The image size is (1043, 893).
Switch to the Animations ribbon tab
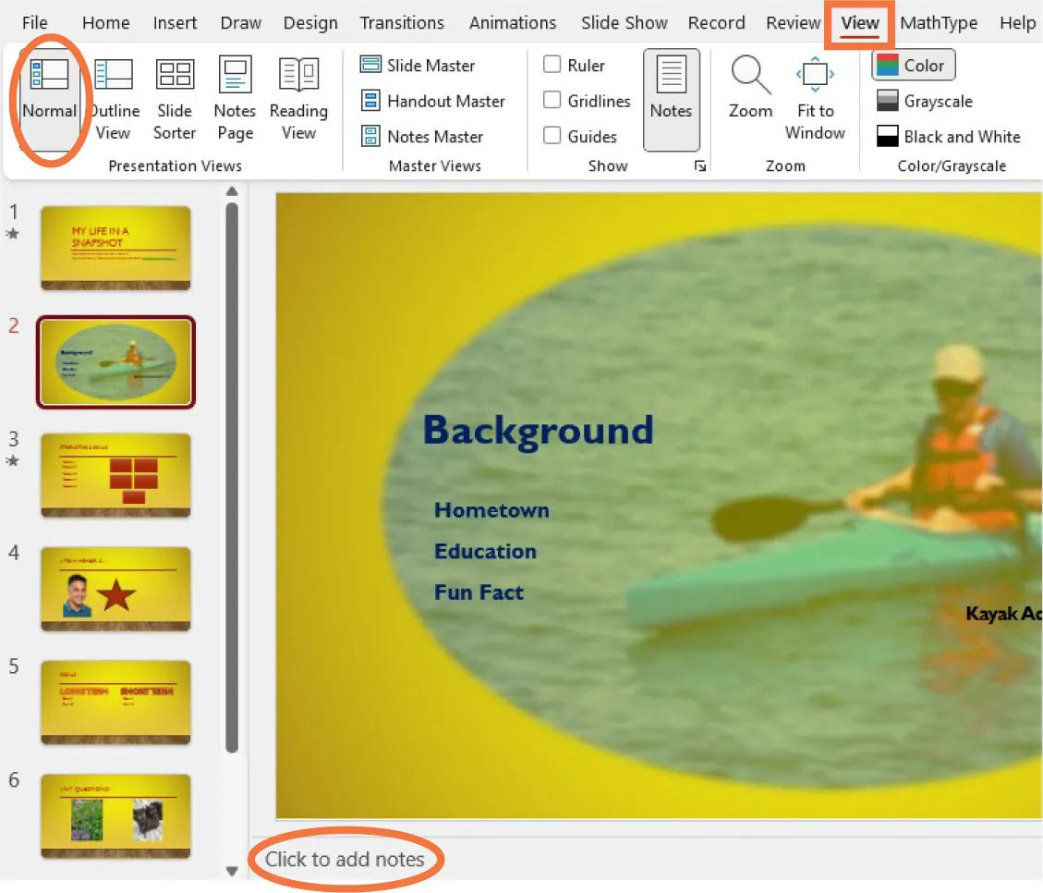pyautogui.click(x=513, y=22)
